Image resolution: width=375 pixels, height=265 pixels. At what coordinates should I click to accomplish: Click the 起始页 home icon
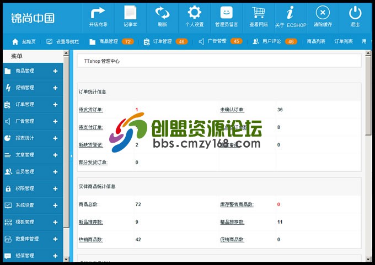point(15,41)
